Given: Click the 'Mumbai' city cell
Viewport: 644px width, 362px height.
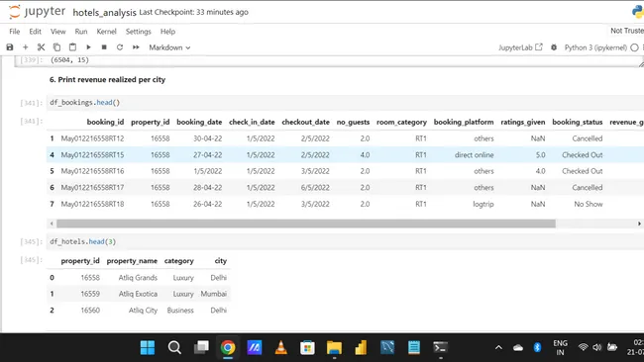Looking at the screenshot, I should pyautogui.click(x=214, y=294).
